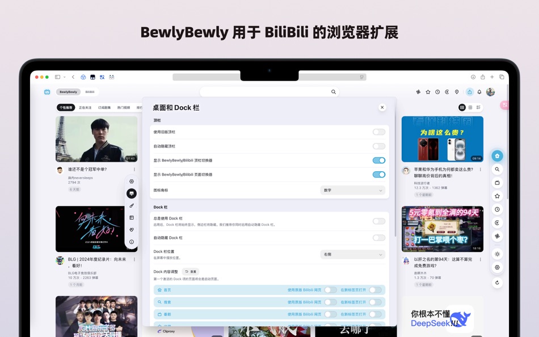This screenshot has height=337, width=539.
Task: Toggle off 显示 BewlyBewly/Bilibili 页面切换器
Action: pos(379,174)
